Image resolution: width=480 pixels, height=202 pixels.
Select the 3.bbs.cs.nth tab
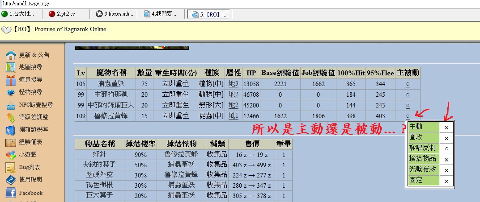(116, 14)
